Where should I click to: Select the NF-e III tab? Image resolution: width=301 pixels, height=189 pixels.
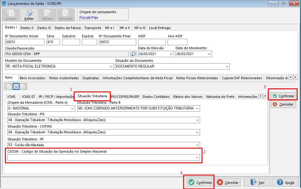[x=140, y=28]
